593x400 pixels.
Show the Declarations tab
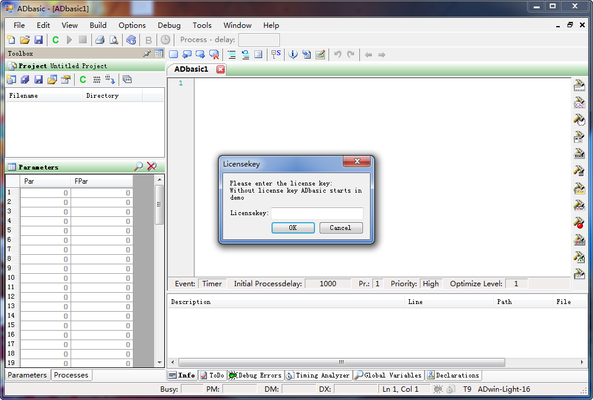(453, 376)
